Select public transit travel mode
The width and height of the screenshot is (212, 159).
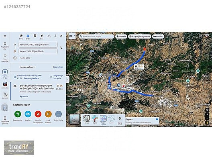point(35,36)
